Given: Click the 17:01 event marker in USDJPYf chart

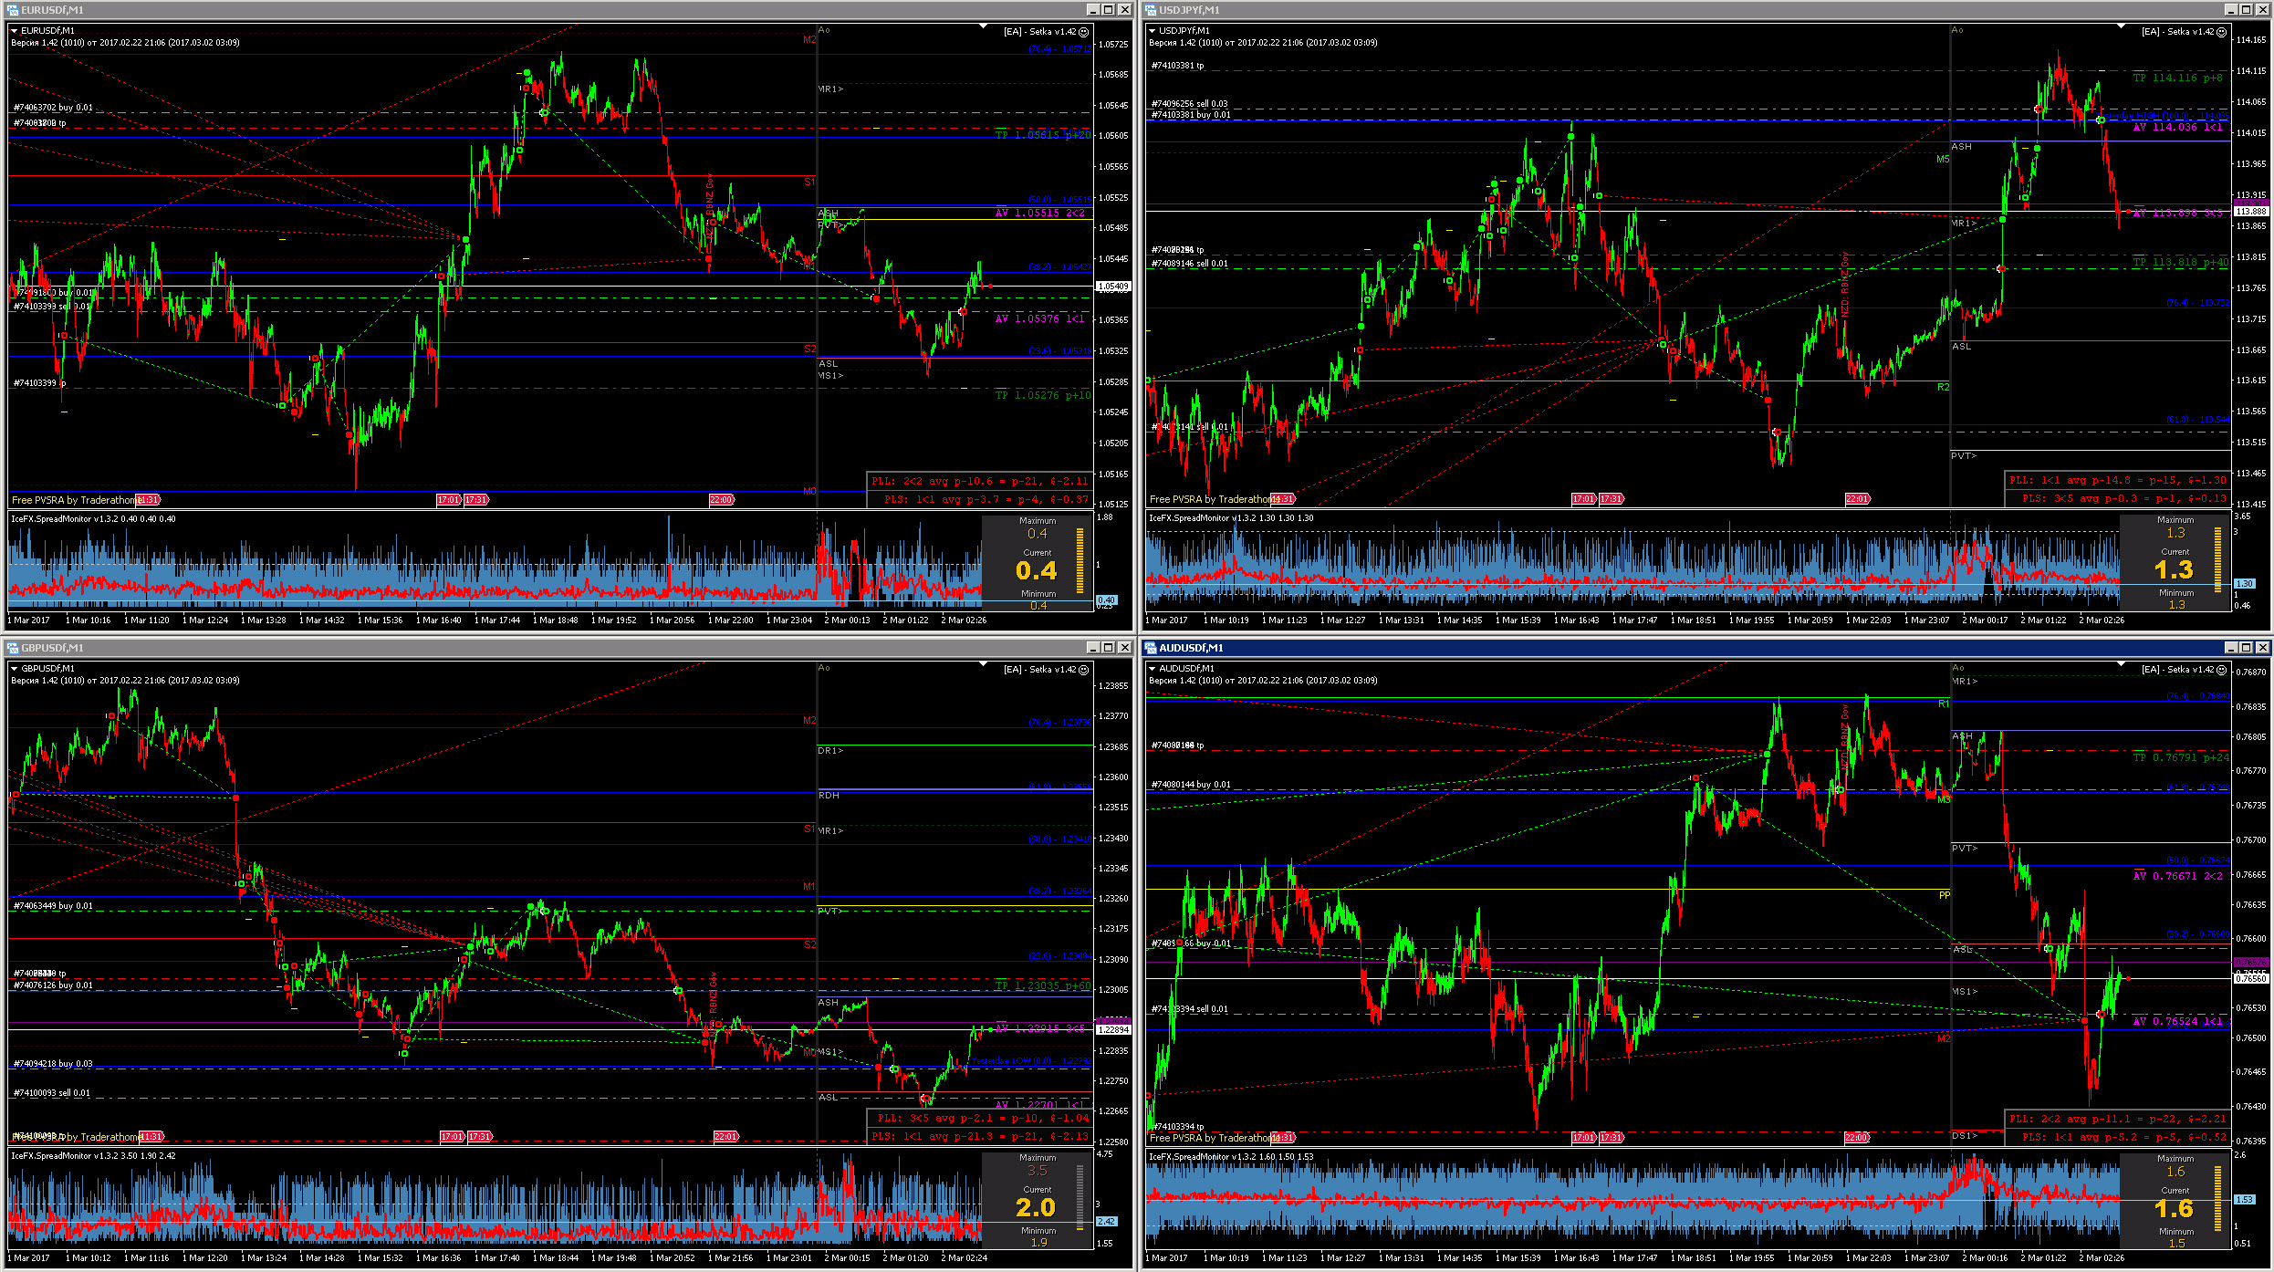Looking at the screenshot, I should point(1584,499).
